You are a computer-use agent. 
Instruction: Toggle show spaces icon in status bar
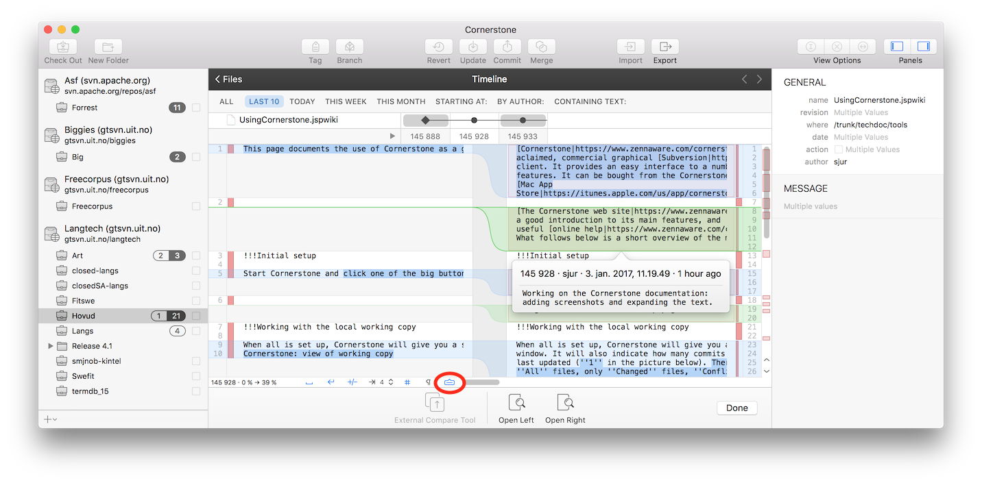click(x=309, y=382)
